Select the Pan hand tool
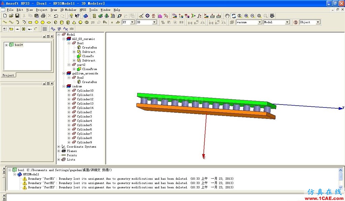Viewport: 345px width, 201px height. click(227, 16)
